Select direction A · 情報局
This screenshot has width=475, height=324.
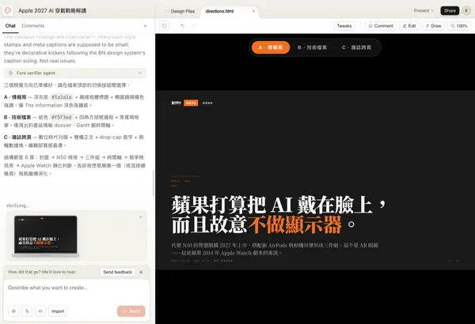pyautogui.click(x=271, y=47)
